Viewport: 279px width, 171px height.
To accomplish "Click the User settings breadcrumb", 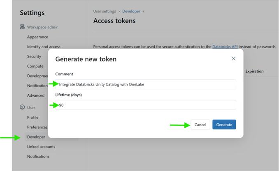I will [x=105, y=11].
